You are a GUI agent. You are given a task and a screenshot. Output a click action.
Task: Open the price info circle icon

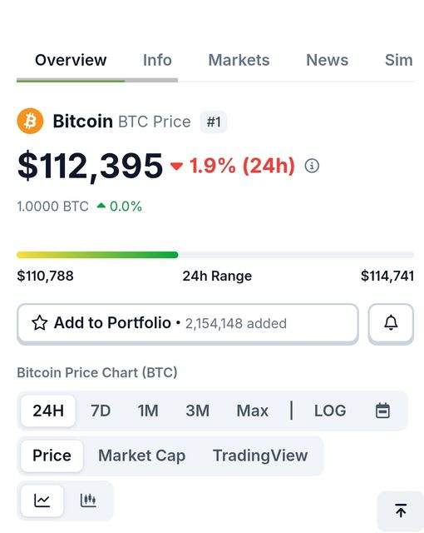pos(312,166)
